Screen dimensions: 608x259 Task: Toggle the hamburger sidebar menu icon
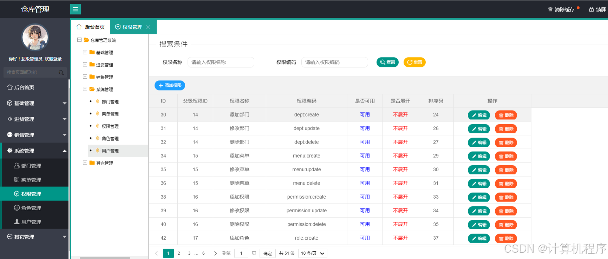(76, 9)
